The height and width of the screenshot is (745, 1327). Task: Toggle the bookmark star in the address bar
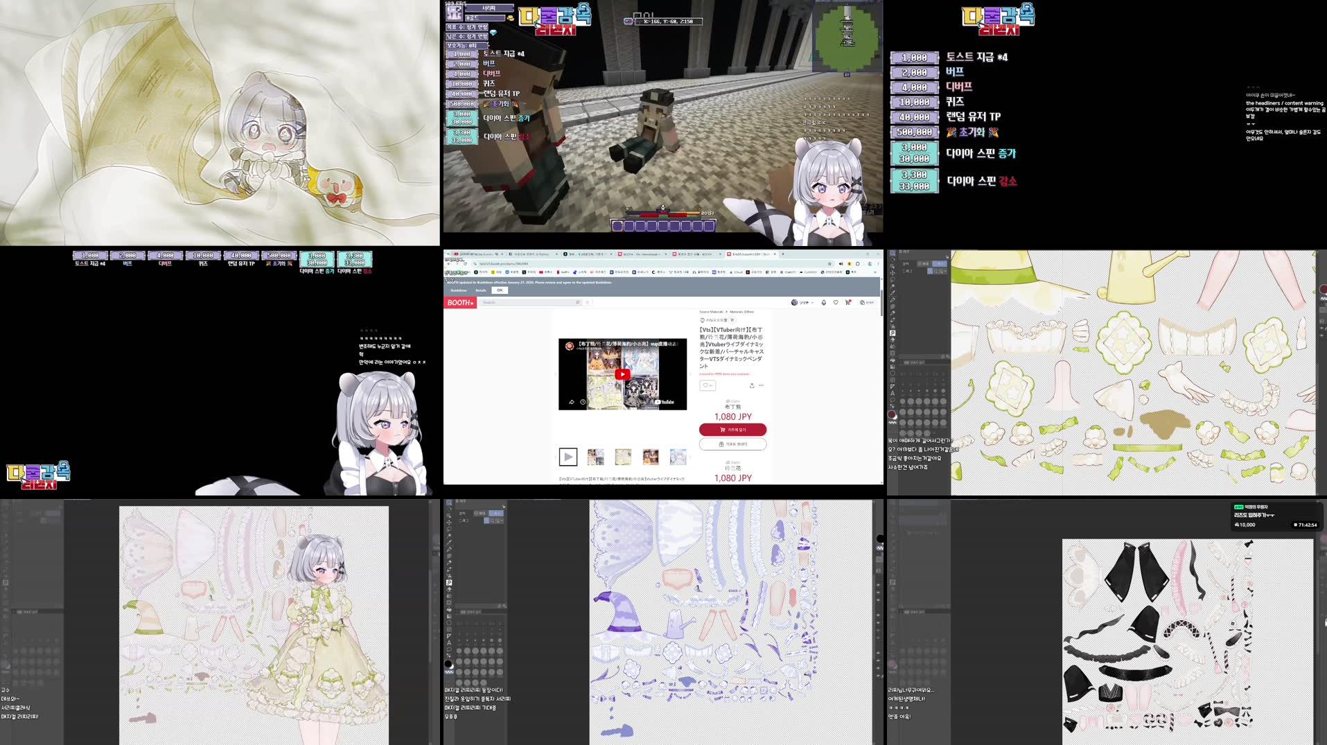829,264
